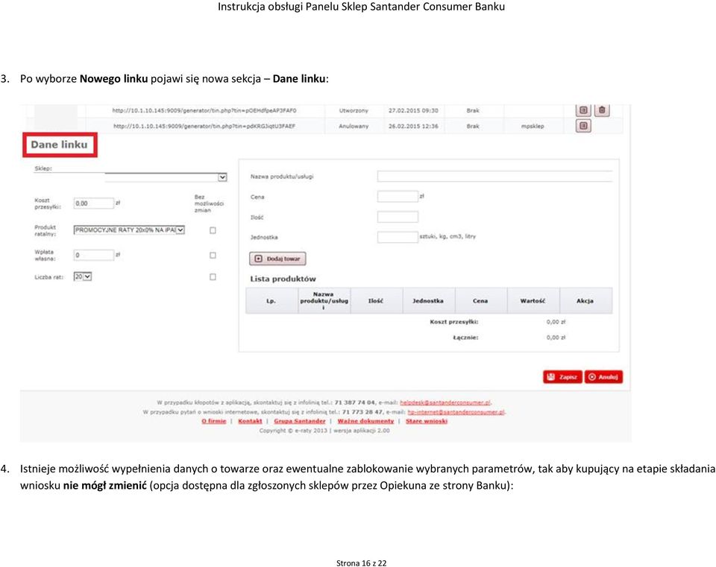Image resolution: width=716 pixels, height=567 pixels.
Task: Click the Jednostka column header
Action: point(429,300)
